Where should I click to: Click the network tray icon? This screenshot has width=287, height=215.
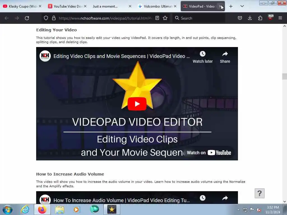tap(245, 210)
